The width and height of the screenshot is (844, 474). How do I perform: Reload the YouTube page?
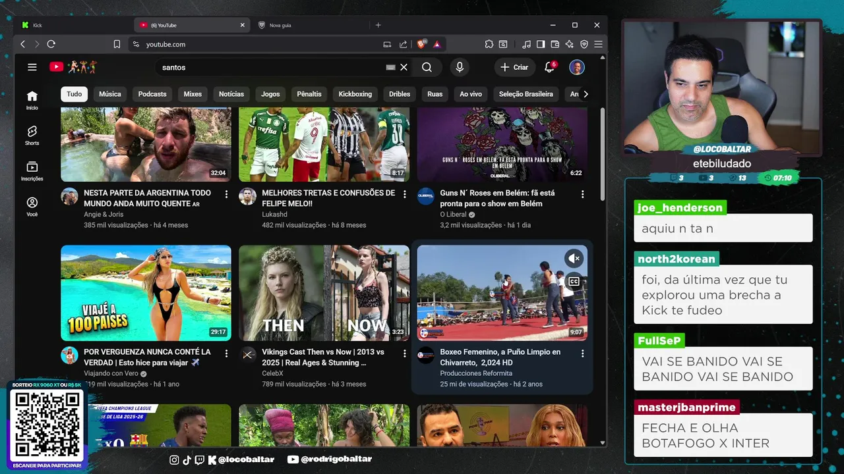51,44
